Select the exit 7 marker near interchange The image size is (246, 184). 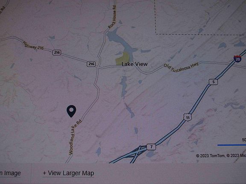tap(151, 147)
